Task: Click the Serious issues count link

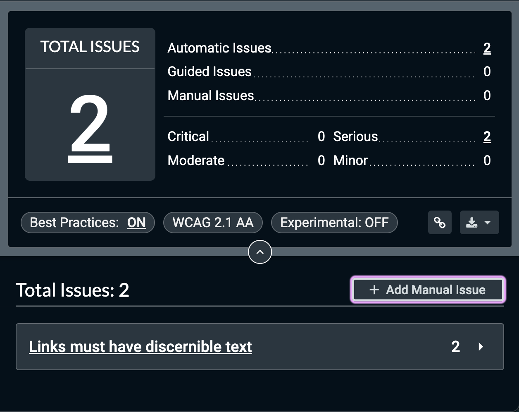Action: tap(487, 137)
